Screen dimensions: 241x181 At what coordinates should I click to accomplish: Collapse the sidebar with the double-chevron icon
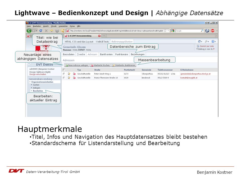[x=29, y=63]
